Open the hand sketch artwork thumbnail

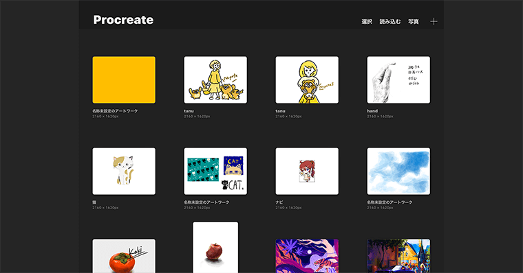click(398, 80)
